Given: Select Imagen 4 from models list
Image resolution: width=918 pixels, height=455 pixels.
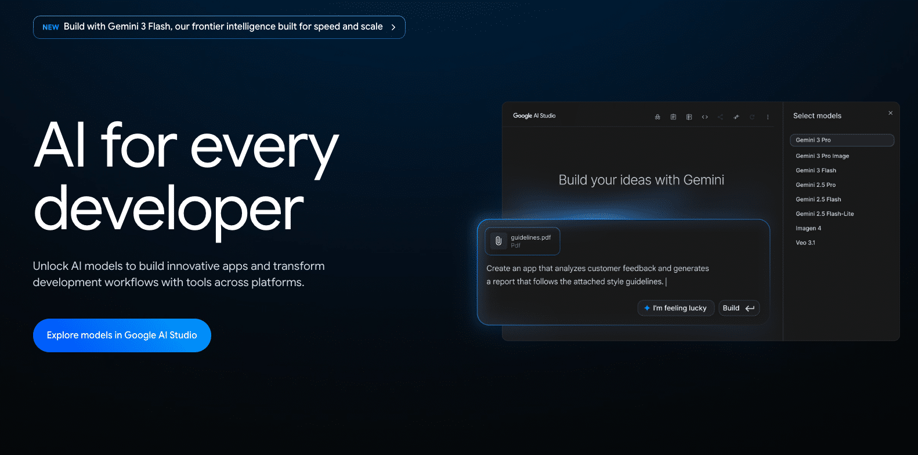Looking at the screenshot, I should click(x=808, y=229).
